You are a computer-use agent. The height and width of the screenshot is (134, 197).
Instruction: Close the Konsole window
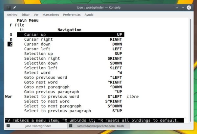pyautogui.click(x=189, y=8)
